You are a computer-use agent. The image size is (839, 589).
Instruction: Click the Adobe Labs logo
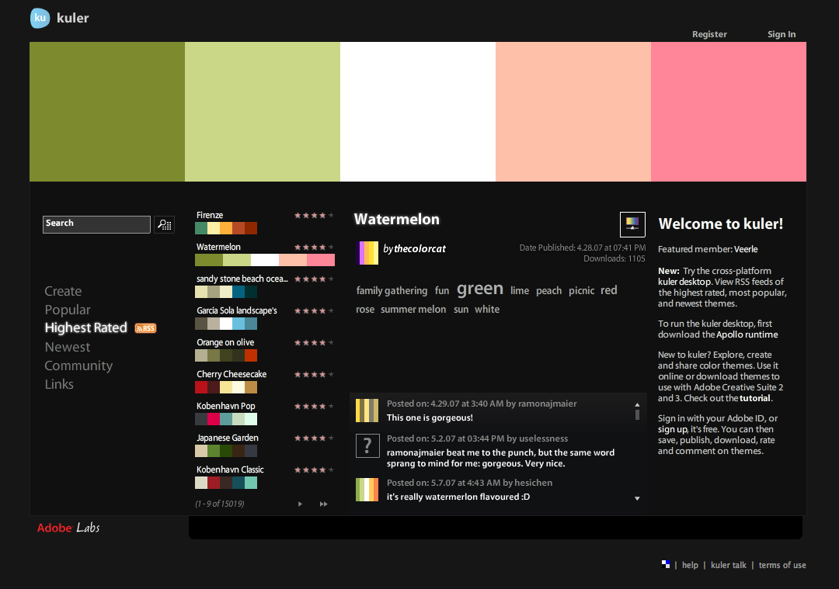point(68,528)
